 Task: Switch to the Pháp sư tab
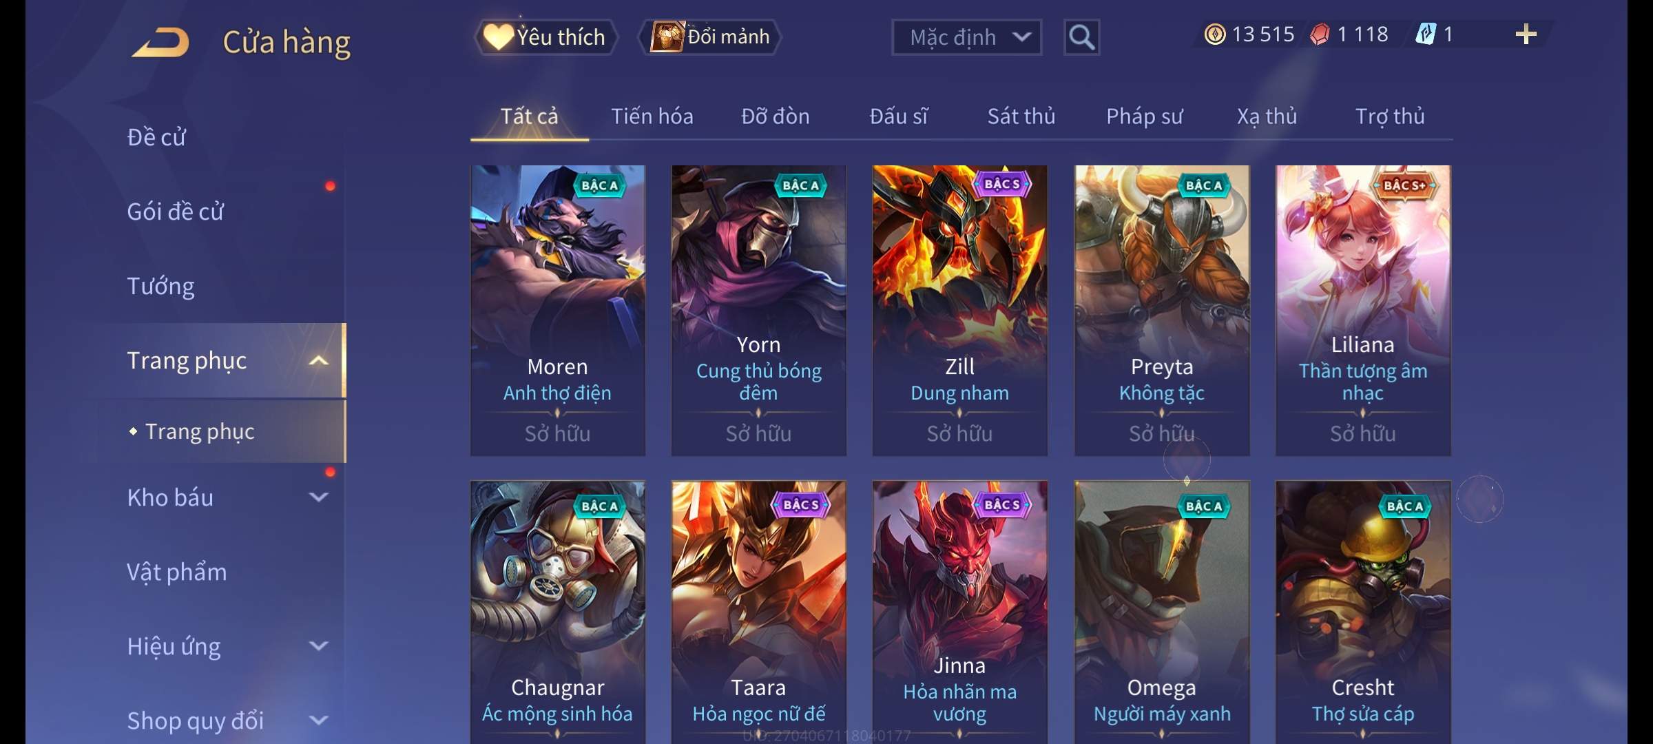(1145, 116)
